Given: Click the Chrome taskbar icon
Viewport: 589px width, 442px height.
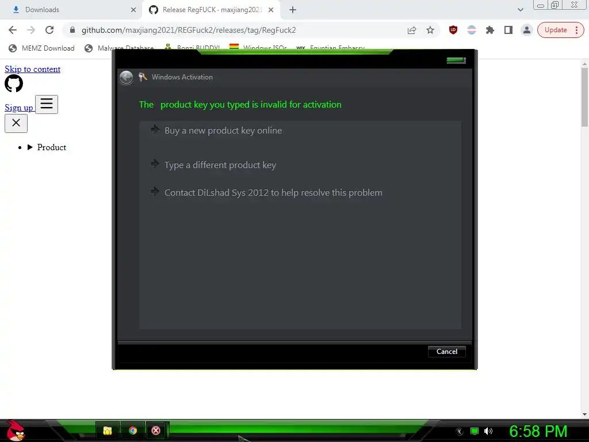Looking at the screenshot, I should [133, 430].
